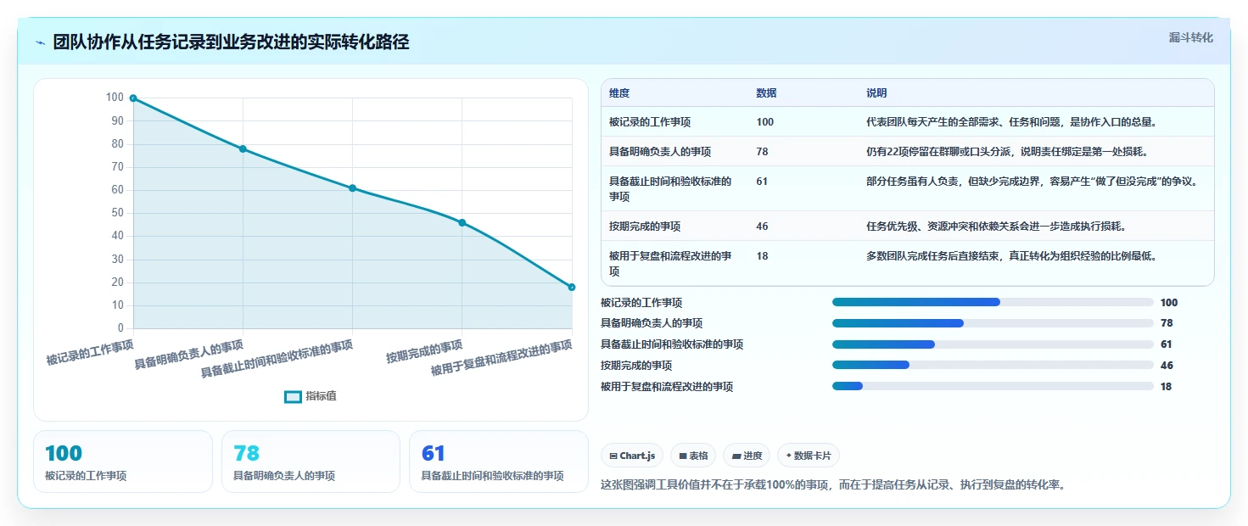Select the 进度 chip
The image size is (1248, 526).
click(x=747, y=456)
